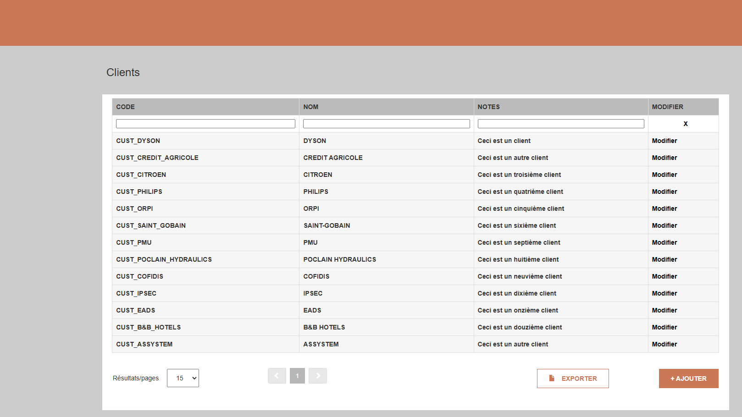The image size is (742, 417).
Task: Click note 'Ceci est un septième client'
Action: pyautogui.click(x=519, y=242)
